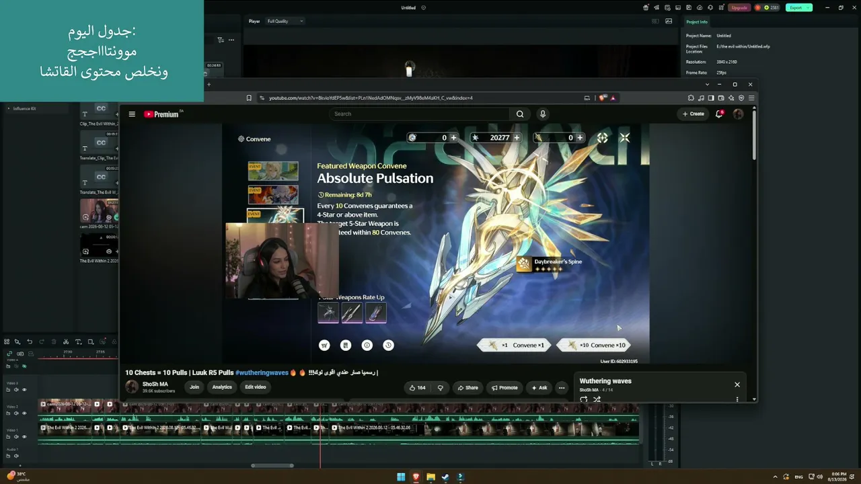
Task: Share the YouTube video
Action: pos(468,388)
